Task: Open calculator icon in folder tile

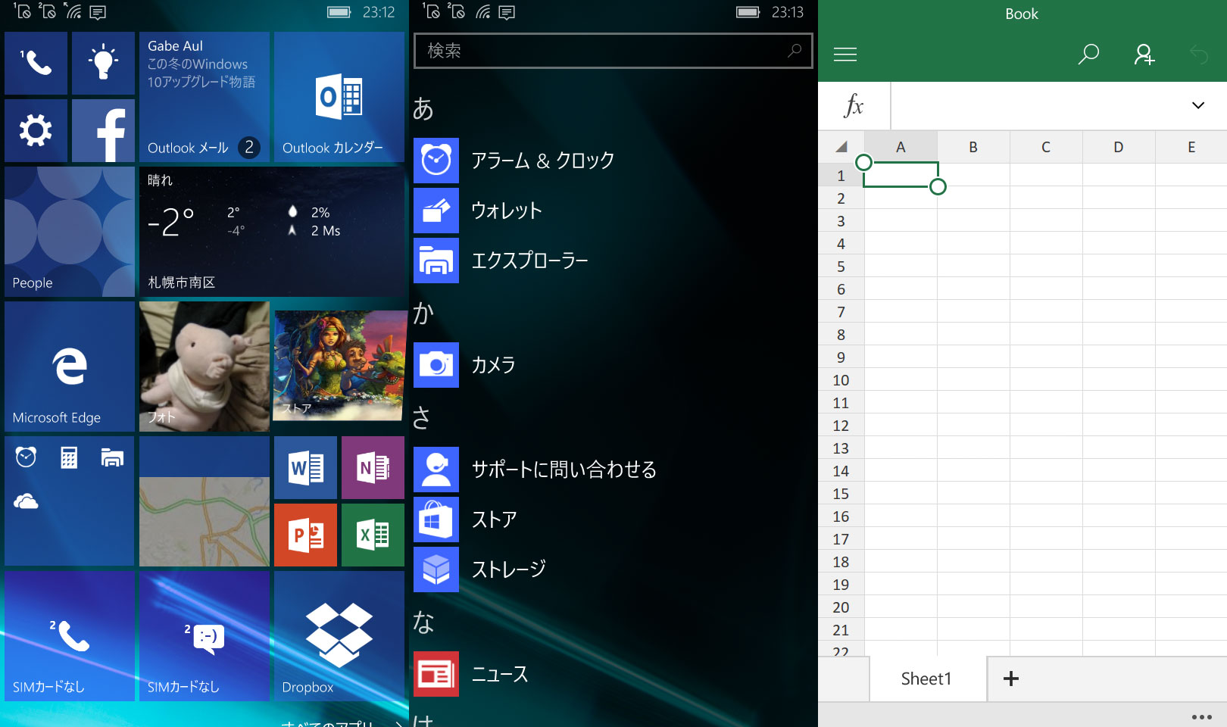Action: coord(69,457)
